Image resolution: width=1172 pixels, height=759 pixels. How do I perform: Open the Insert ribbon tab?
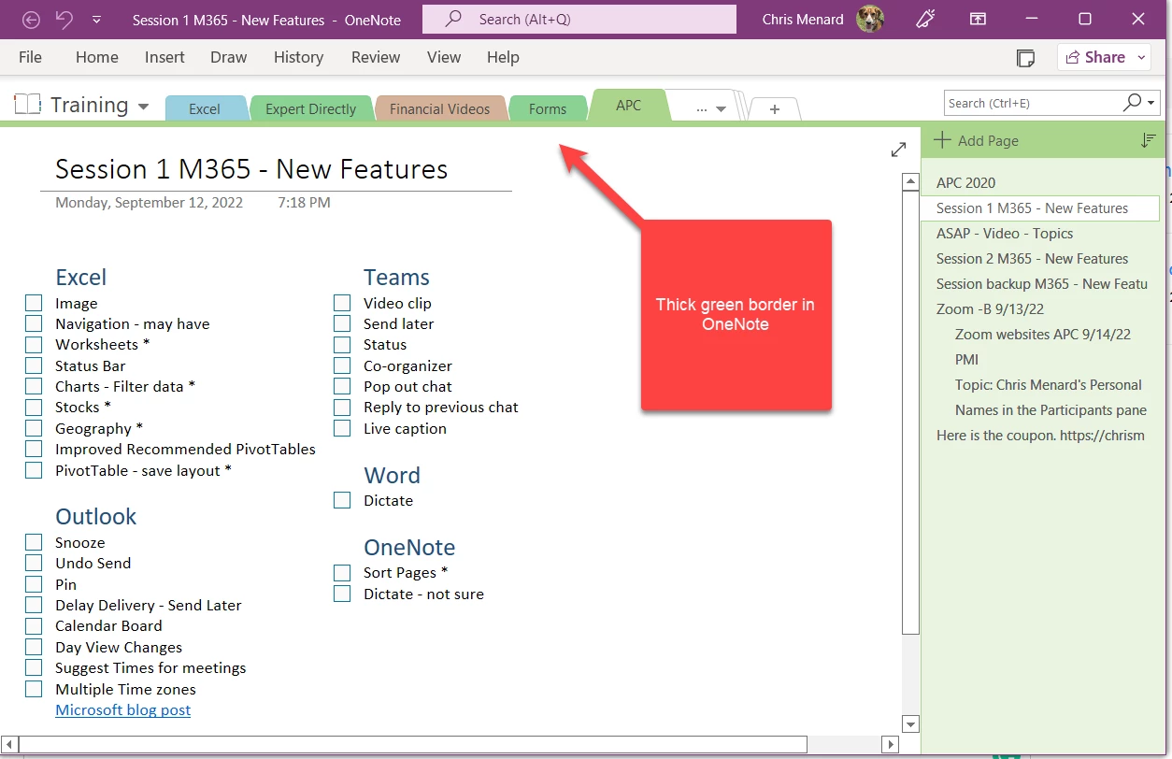[164, 57]
